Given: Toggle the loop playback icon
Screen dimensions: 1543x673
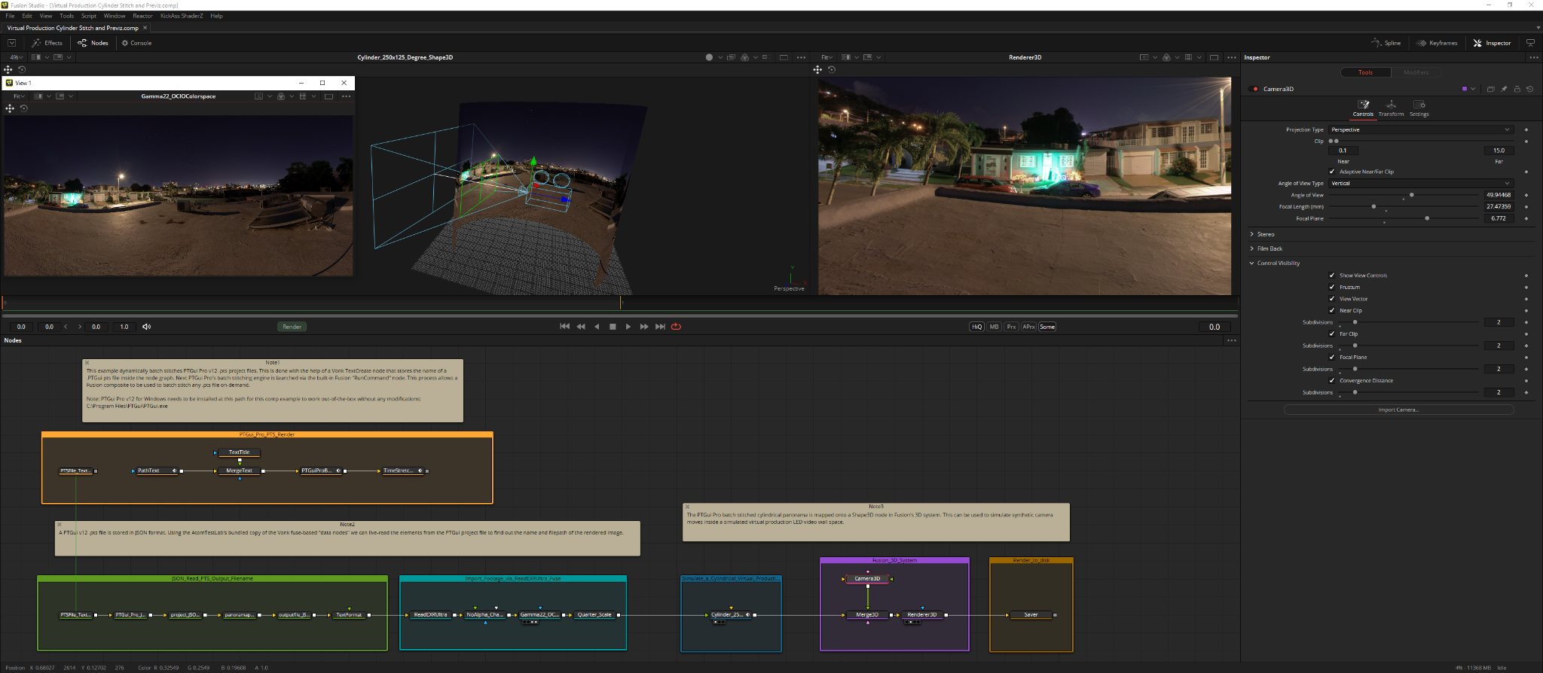Looking at the screenshot, I should tap(676, 327).
